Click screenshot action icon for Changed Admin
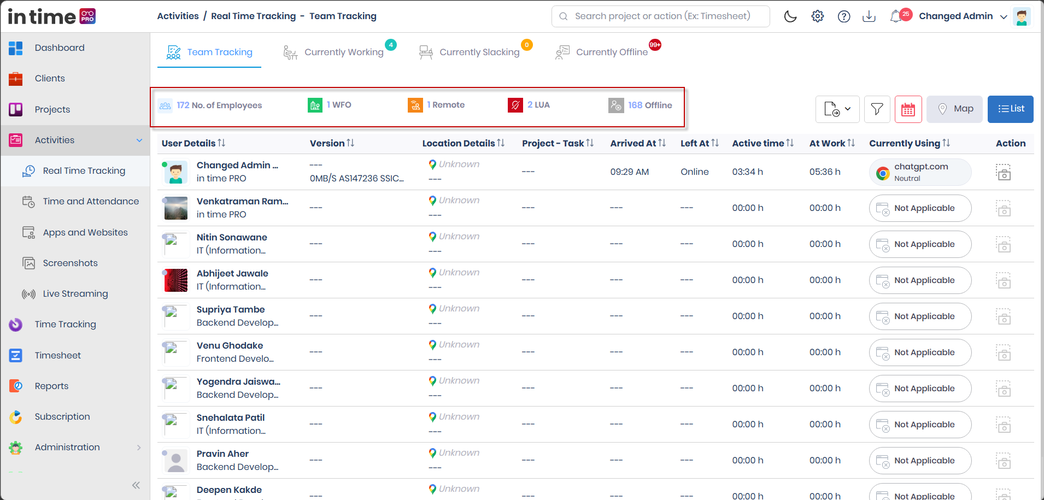Image resolution: width=1044 pixels, height=500 pixels. click(x=1004, y=172)
